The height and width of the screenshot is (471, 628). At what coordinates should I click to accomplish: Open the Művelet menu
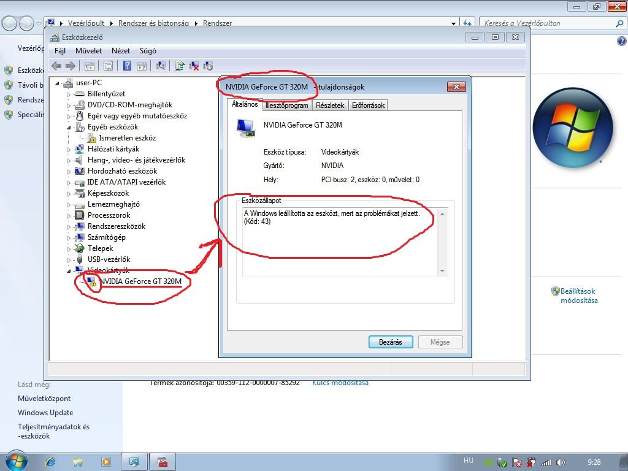88,51
